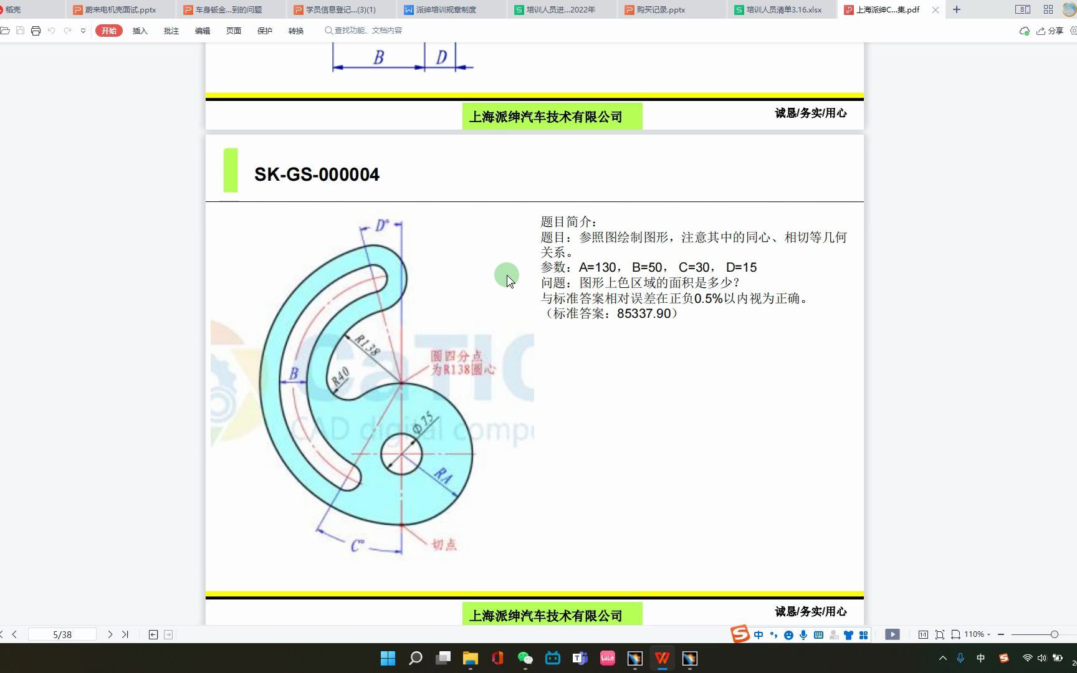Open the quick access toolbar customization chevron
The height and width of the screenshot is (673, 1077).
pos(83,29)
